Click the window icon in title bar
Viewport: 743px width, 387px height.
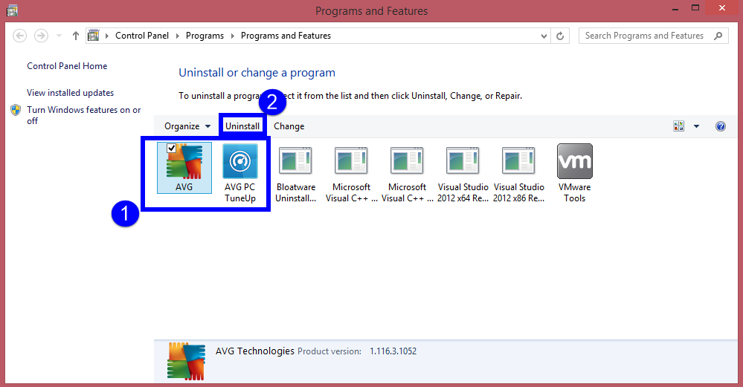tap(12, 10)
